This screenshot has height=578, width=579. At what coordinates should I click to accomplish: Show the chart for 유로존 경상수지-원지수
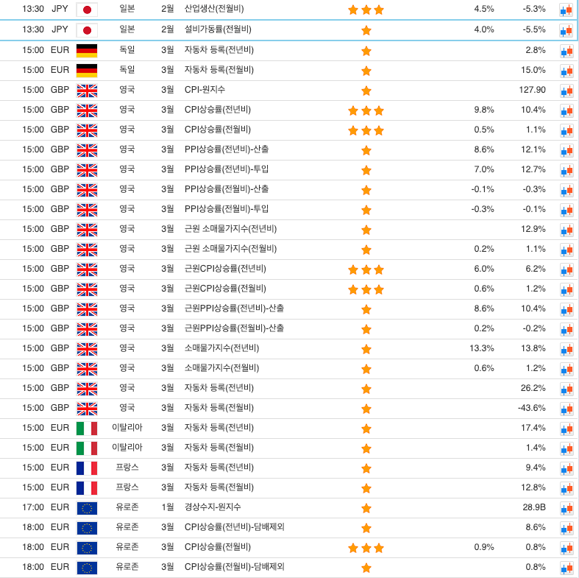[566, 508]
